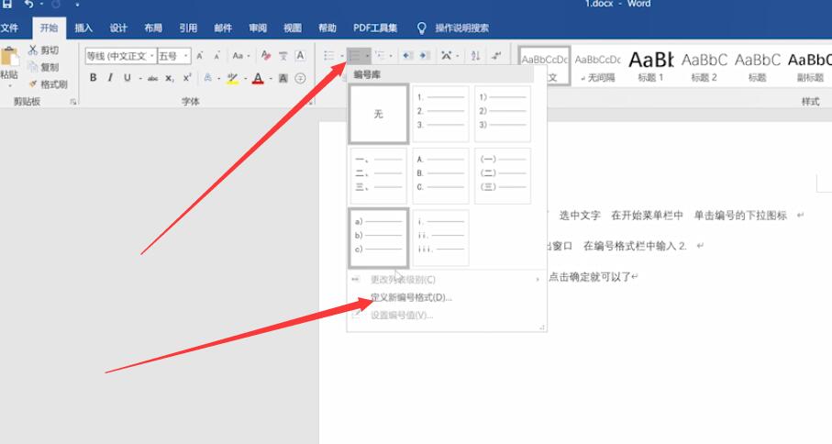Screen dimensions: 832x444
Task: Select the (一)(二)(三) numbering format
Action: [503, 175]
